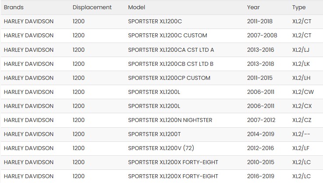Click SPORTSTER XL1200CB CST LTD B
Viewport: 323px width, 183px height.
[x=170, y=64]
